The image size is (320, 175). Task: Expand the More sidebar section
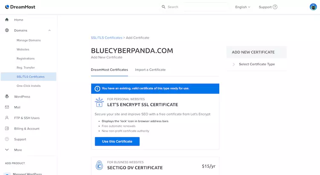7,150
